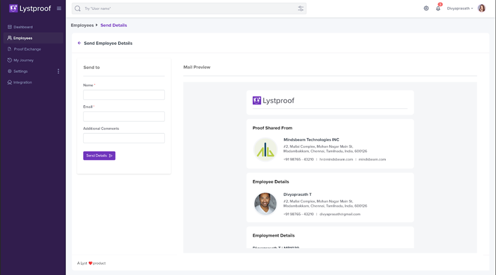The width and height of the screenshot is (496, 275).
Task: Click 'Mail Preview' heading
Action: [x=197, y=67]
